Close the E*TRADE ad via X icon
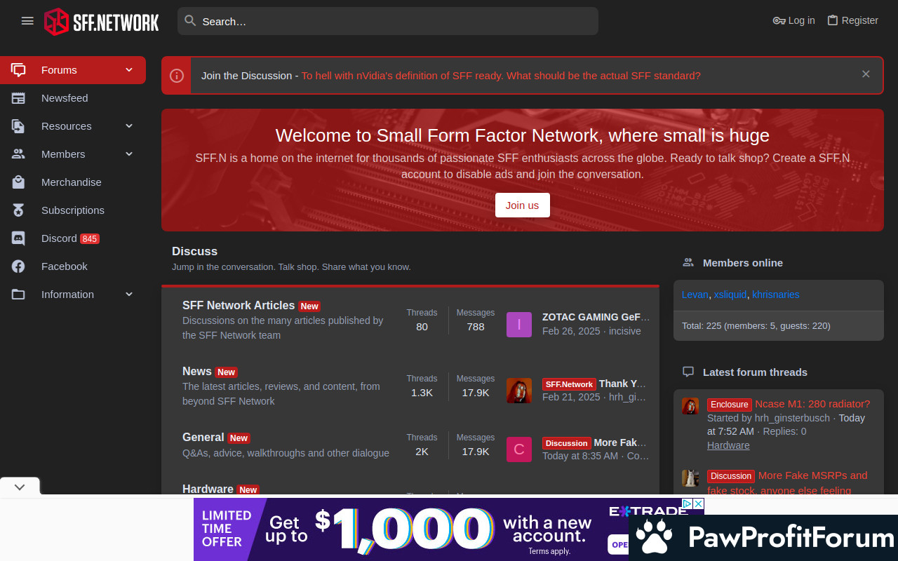898x561 pixels. click(x=698, y=503)
